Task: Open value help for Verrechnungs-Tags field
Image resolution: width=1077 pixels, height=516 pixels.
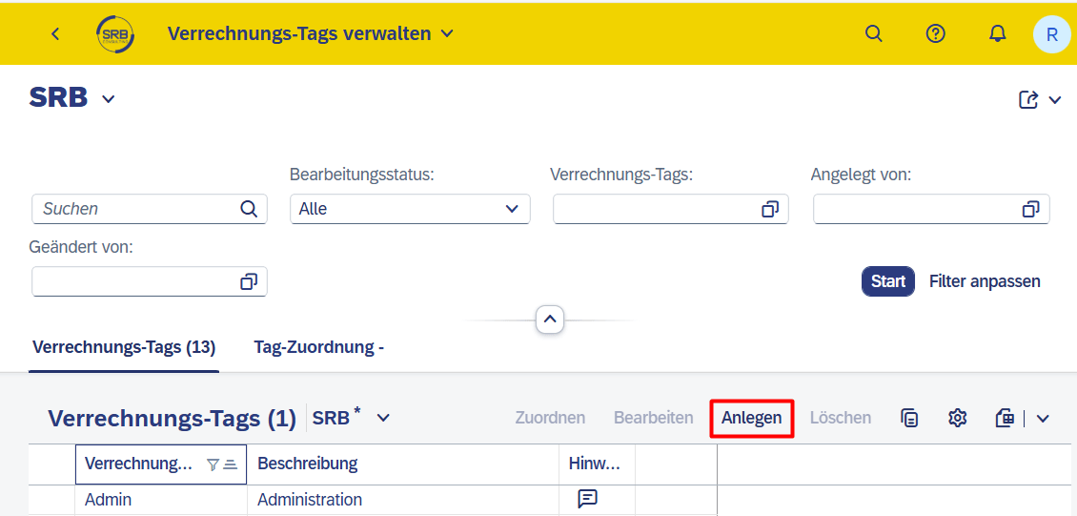Action: (770, 209)
